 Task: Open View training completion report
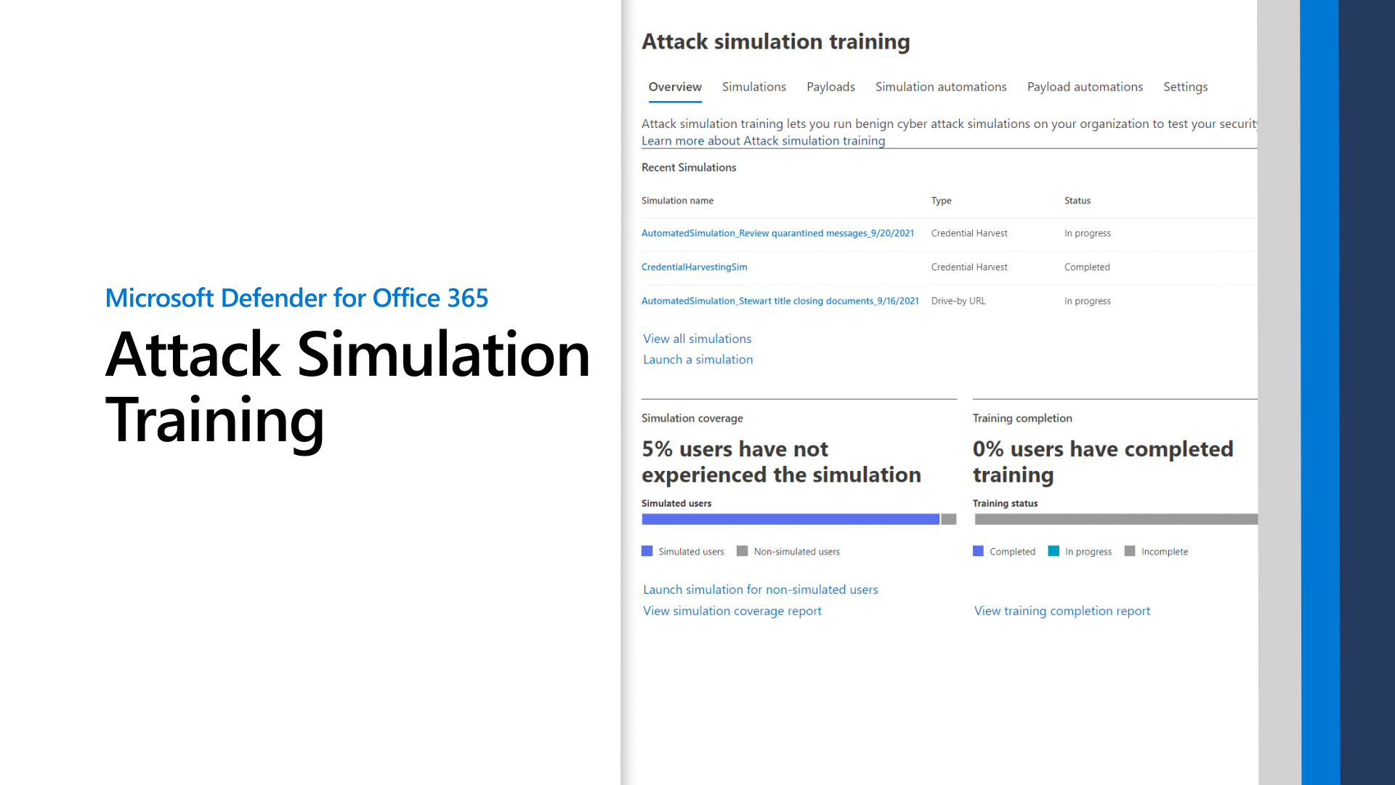coord(1062,611)
